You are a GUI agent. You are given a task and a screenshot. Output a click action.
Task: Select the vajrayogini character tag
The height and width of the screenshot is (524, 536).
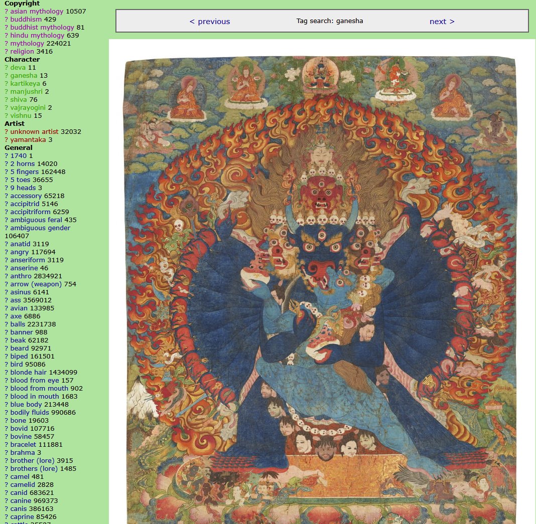coord(28,108)
